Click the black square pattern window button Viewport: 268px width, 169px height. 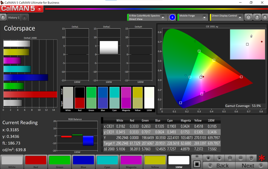(x=197, y=164)
